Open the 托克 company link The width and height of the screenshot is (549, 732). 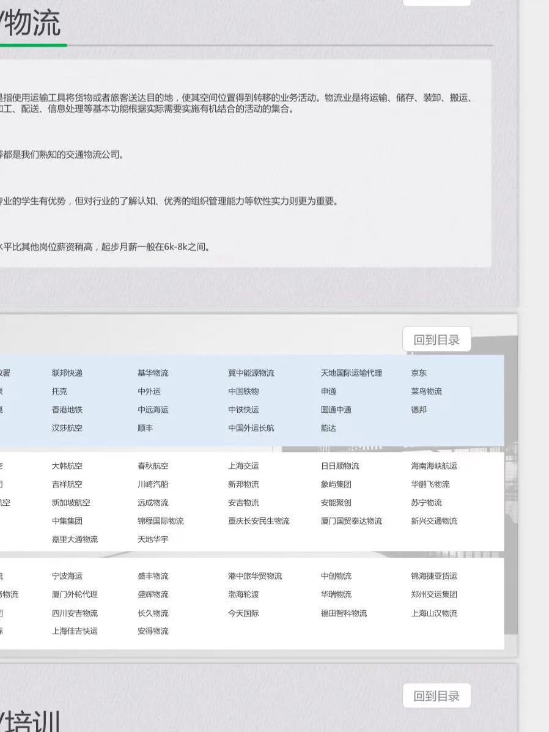coord(59,391)
